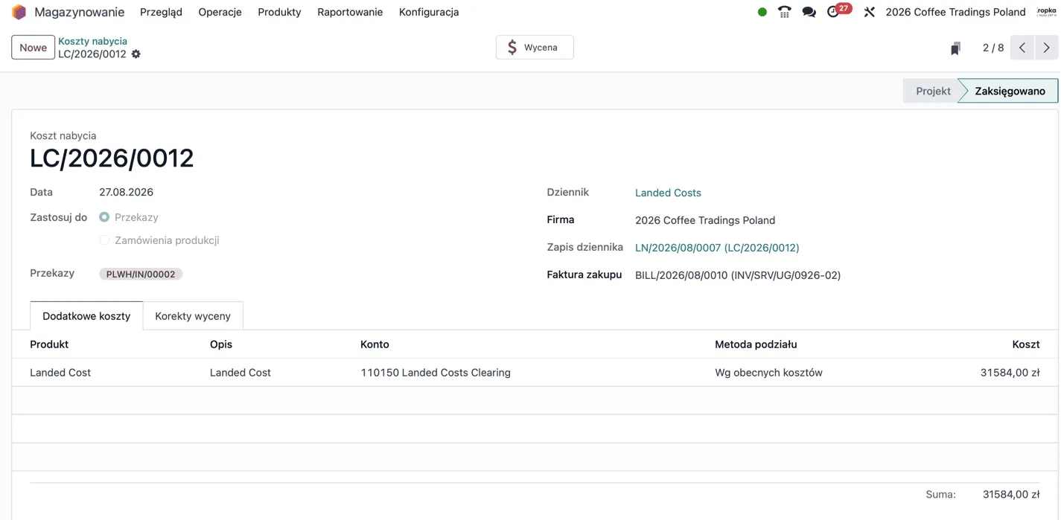Select the Przekazy radio option

[x=104, y=217]
